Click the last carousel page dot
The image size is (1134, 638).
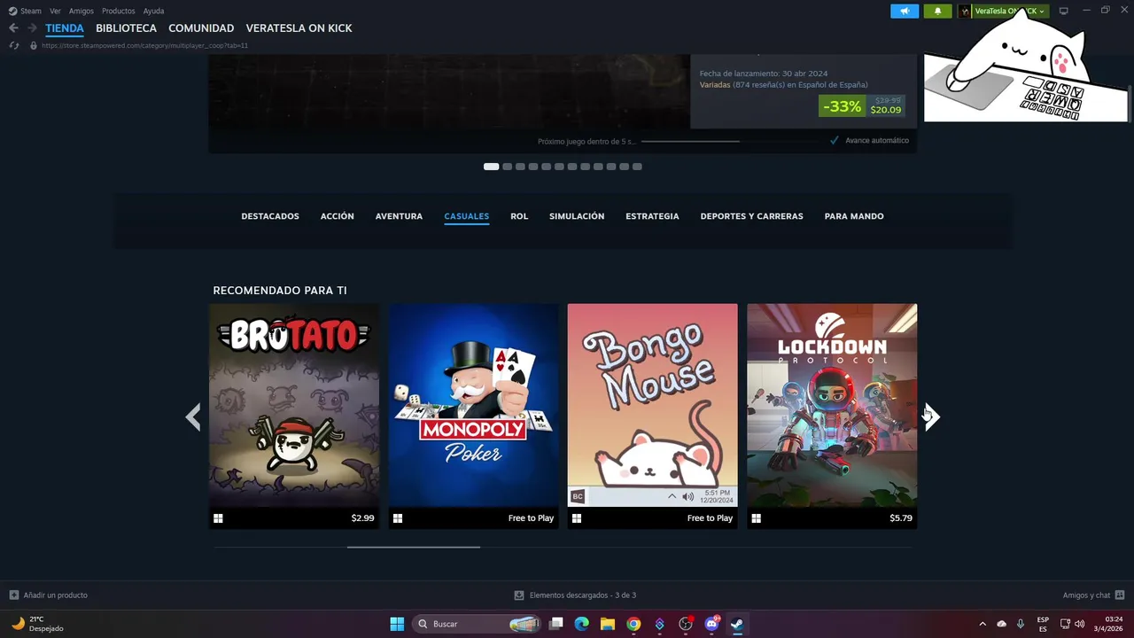[637, 167]
